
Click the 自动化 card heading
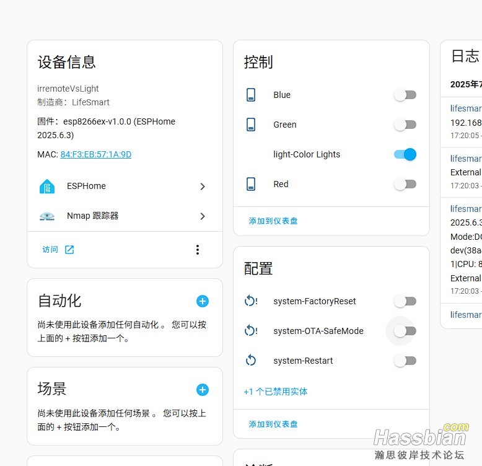coord(59,301)
